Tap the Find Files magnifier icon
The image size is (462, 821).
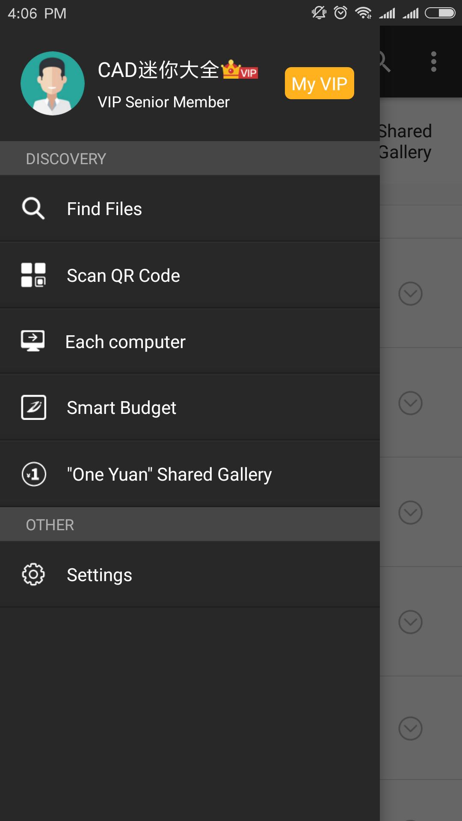click(33, 209)
